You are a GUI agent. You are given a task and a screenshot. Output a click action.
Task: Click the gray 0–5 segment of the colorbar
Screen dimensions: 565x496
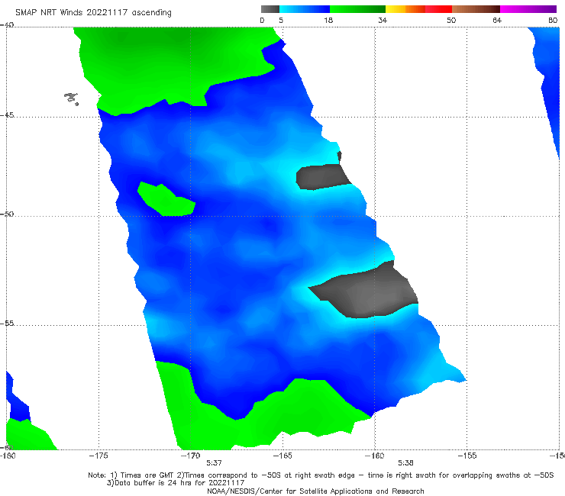point(270,9)
